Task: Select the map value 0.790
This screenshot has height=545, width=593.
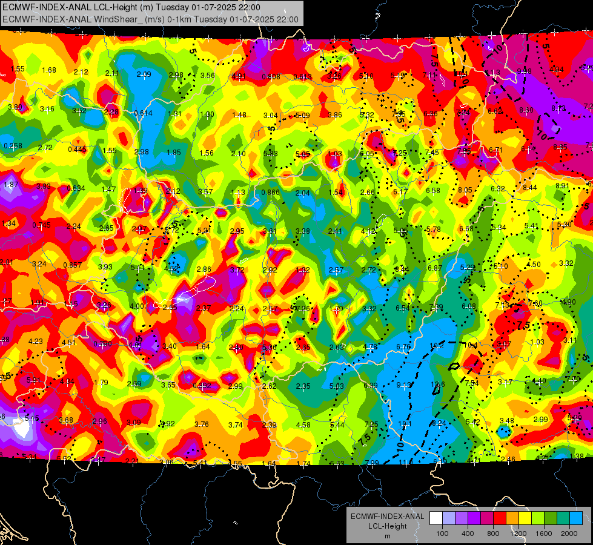Action: [x=102, y=344]
